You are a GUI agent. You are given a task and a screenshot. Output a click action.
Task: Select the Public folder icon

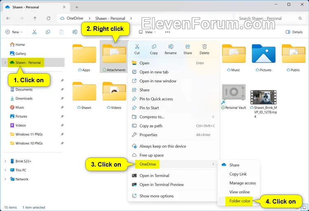coord(293,53)
